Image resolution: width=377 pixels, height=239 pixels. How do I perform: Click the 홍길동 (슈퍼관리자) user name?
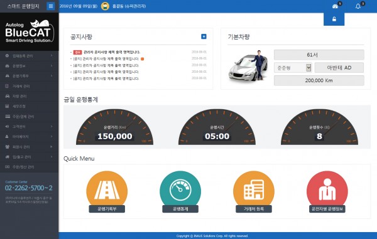[x=129, y=6]
